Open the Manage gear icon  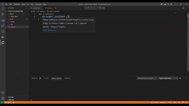coord(3,98)
